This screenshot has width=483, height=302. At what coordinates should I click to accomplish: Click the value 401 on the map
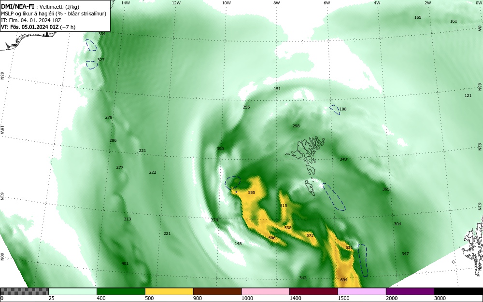pyautogui.click(x=125, y=263)
